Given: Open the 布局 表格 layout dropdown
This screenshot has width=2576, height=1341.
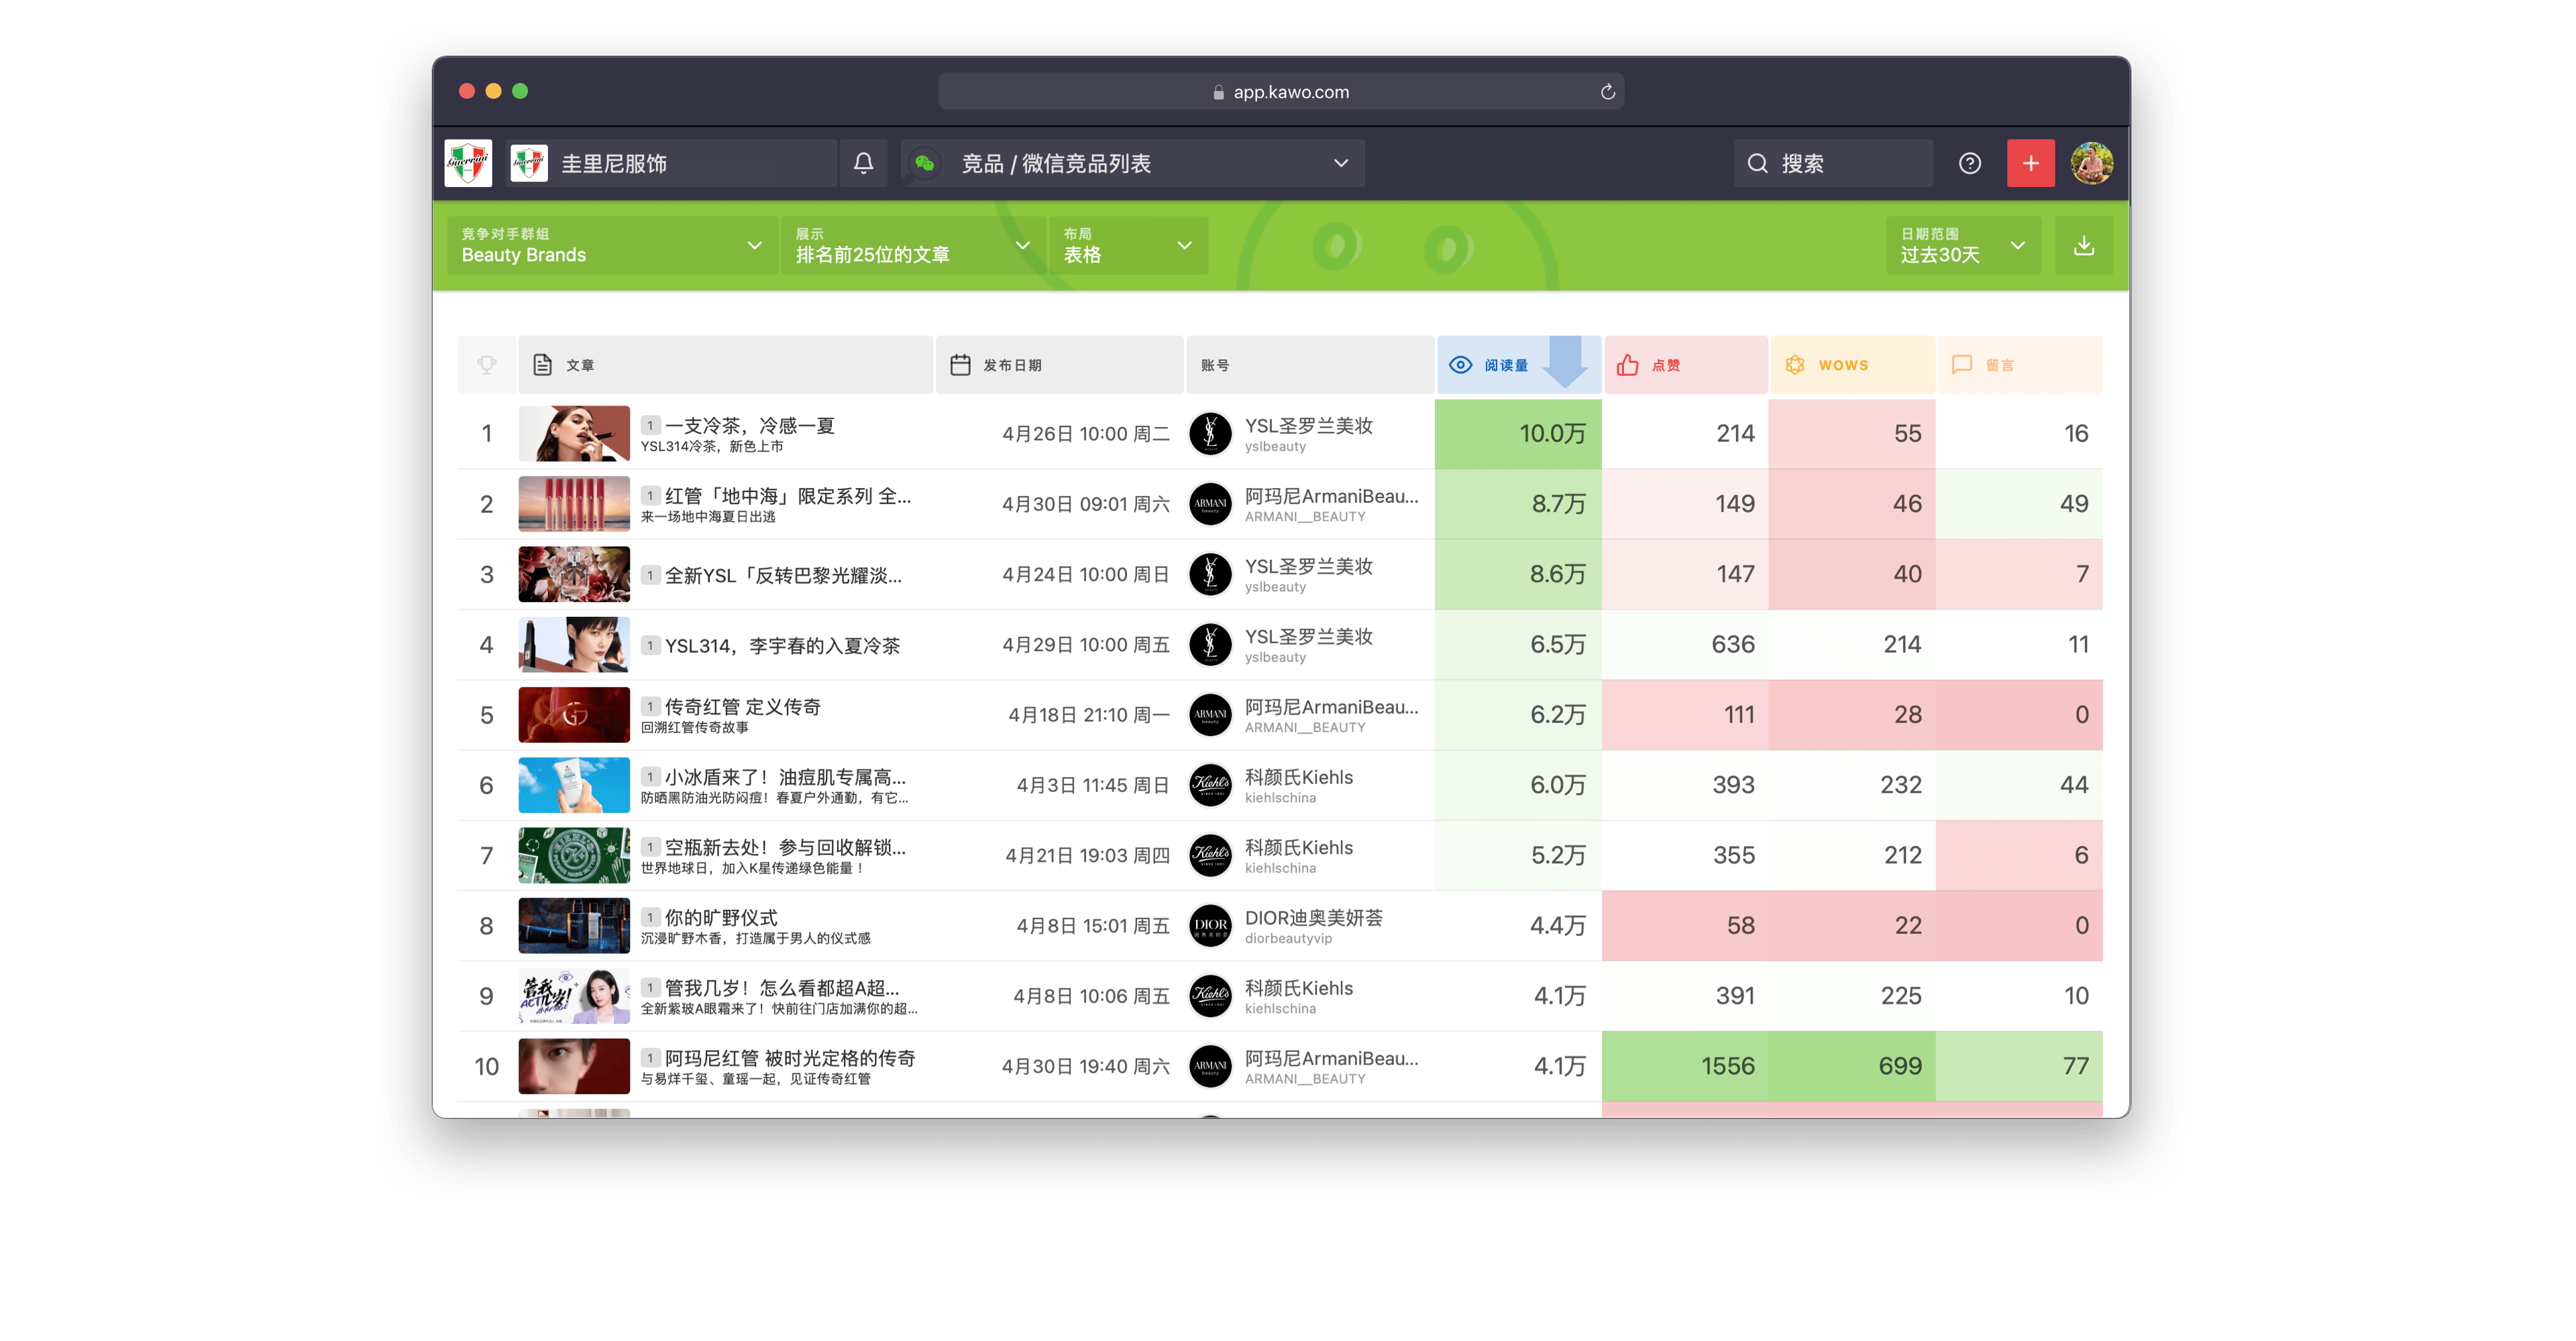Looking at the screenshot, I should [x=1128, y=246].
